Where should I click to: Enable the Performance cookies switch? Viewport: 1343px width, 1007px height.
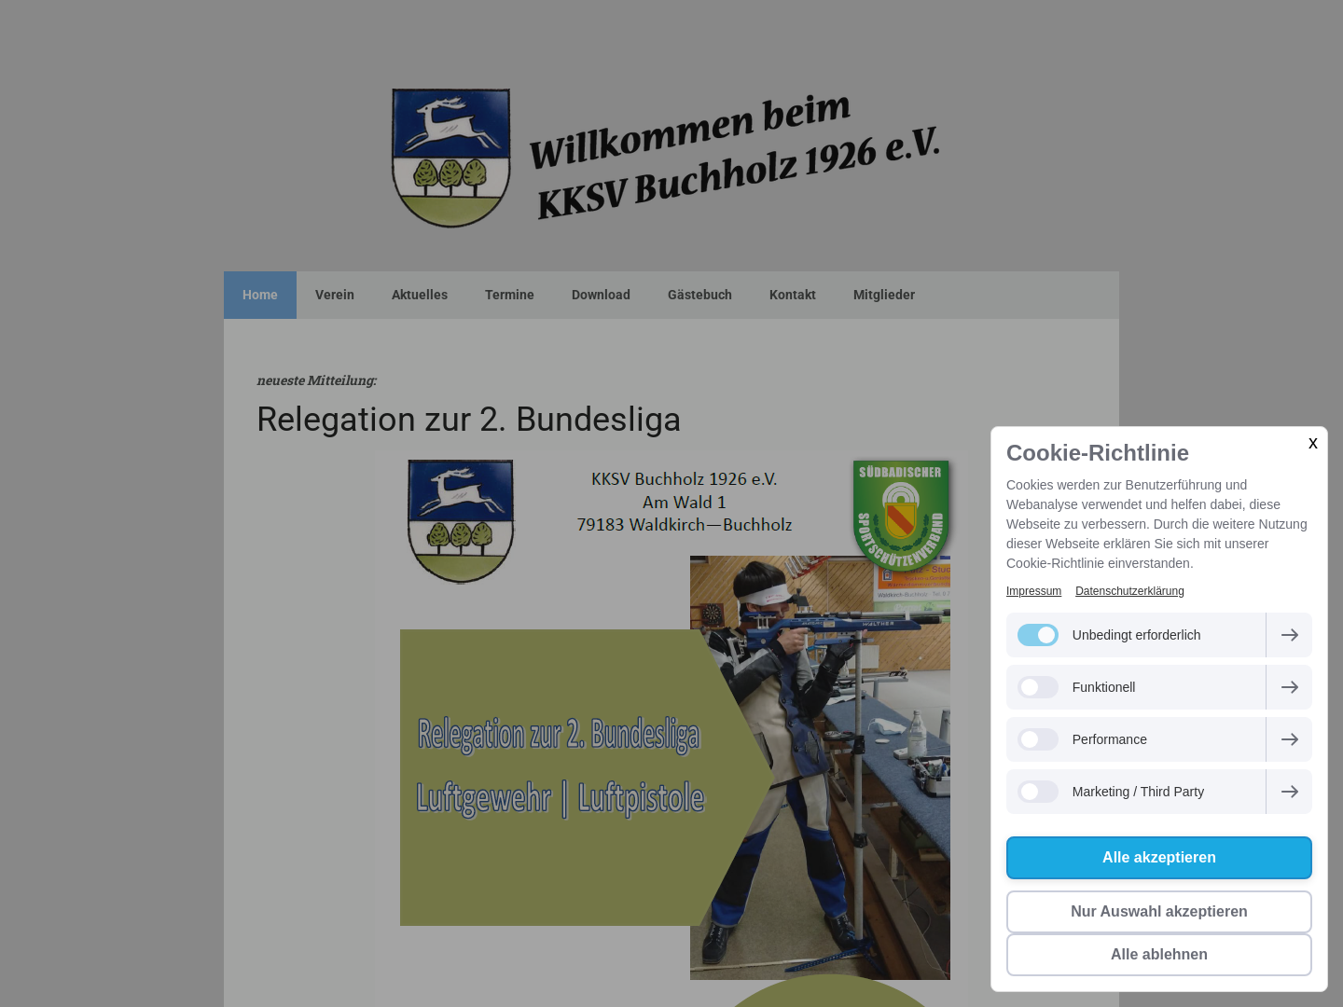[1038, 739]
